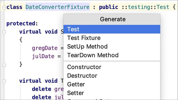Viewport: 178px width, 100px height.
Task: Pick Destructor from the Generate menu
Action: pos(112,76)
